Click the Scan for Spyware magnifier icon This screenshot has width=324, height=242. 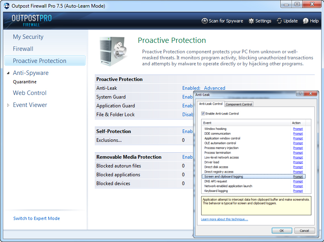(x=204, y=21)
